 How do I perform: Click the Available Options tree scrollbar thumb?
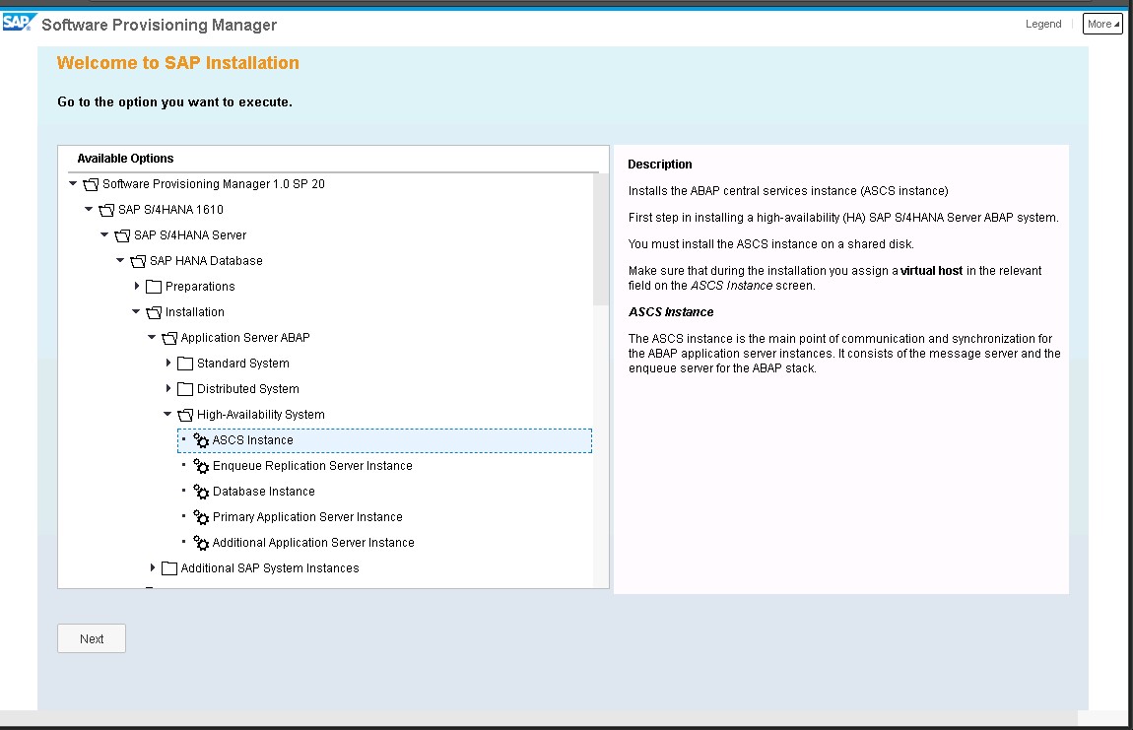coord(600,239)
